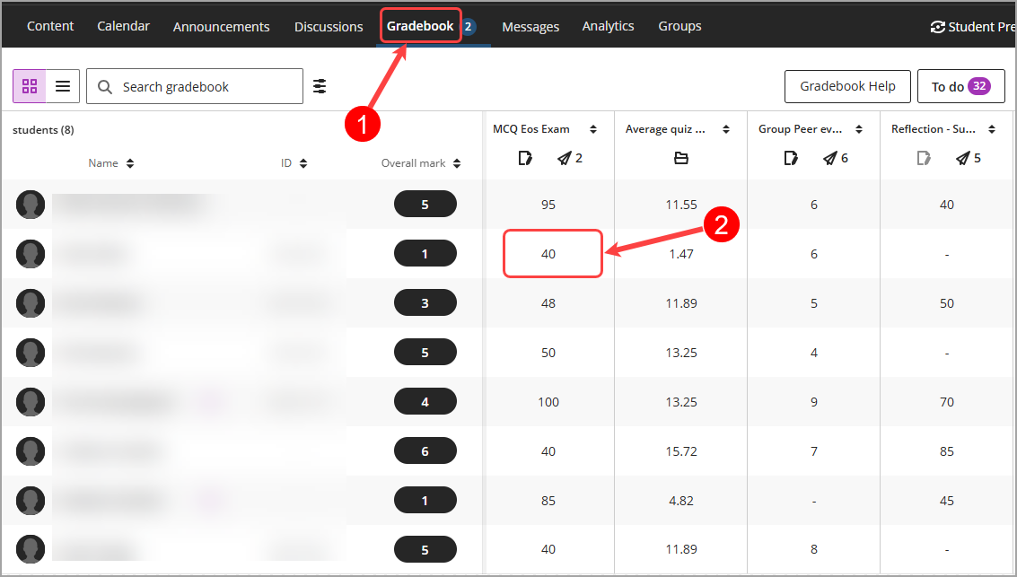Viewport: 1017px width, 577px height.
Task: Select MCQ Eos Exam grade 100
Action: [x=548, y=401]
